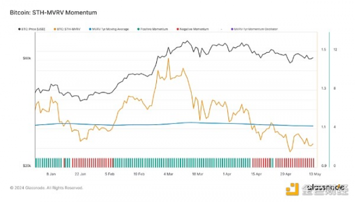Viewport: 355px width, 202px height.
Task: Click the orange dot beside STH-MVRV
Action: [55, 29]
